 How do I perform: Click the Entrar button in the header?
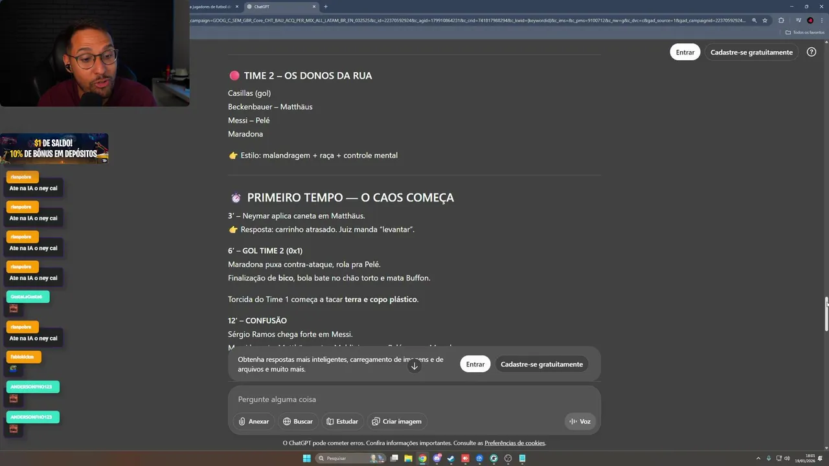coord(685,52)
